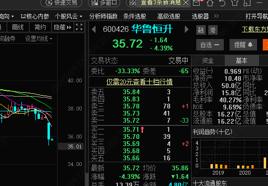The height and width of the screenshot is (186, 268).
Task: Click the 买四 price 35.68
Action: click(131, 151)
